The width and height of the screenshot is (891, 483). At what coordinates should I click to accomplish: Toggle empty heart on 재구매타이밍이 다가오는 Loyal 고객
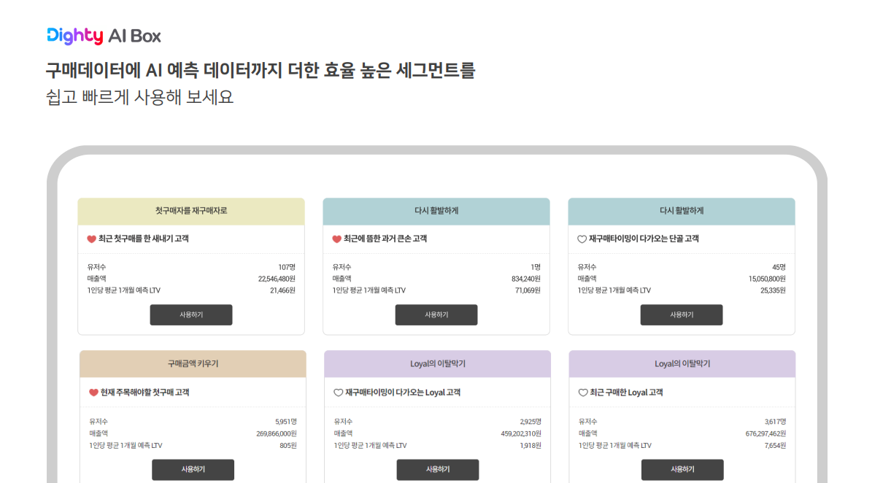(x=338, y=393)
